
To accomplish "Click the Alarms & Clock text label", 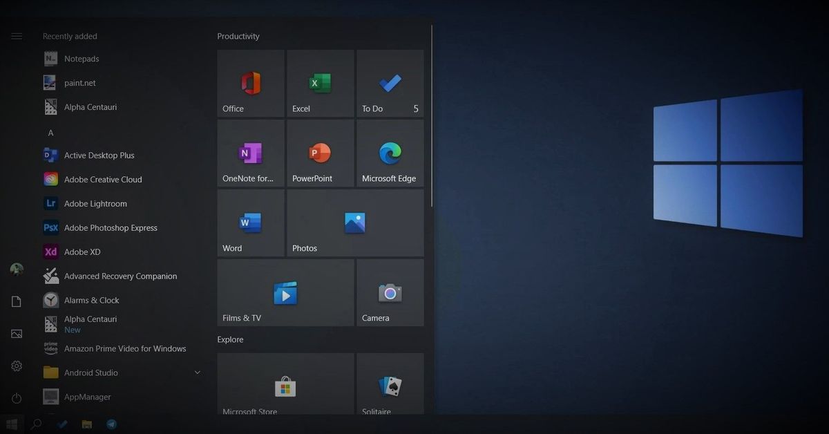I will pyautogui.click(x=92, y=301).
